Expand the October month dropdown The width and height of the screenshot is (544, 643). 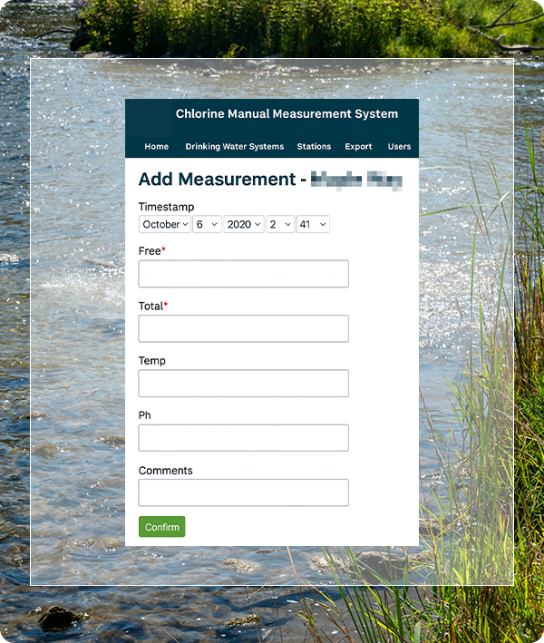pyautogui.click(x=165, y=224)
